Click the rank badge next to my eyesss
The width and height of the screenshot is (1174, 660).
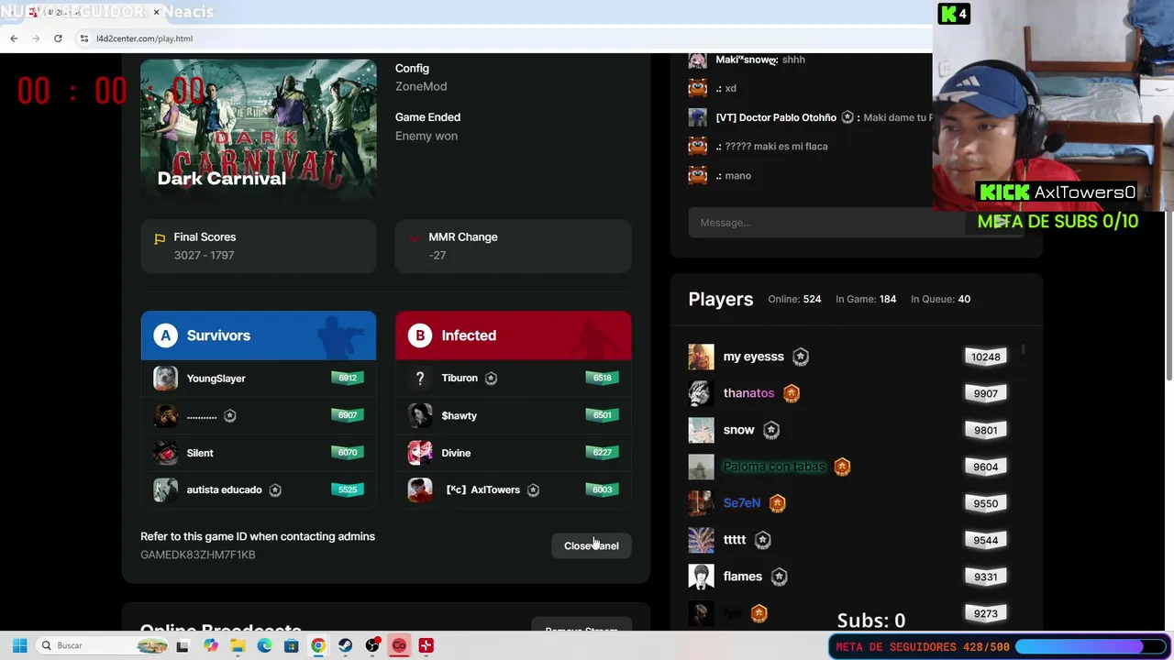pyautogui.click(x=801, y=357)
